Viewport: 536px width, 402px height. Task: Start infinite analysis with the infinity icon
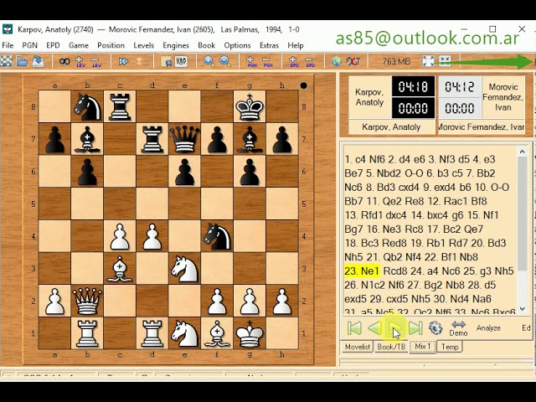(64, 61)
